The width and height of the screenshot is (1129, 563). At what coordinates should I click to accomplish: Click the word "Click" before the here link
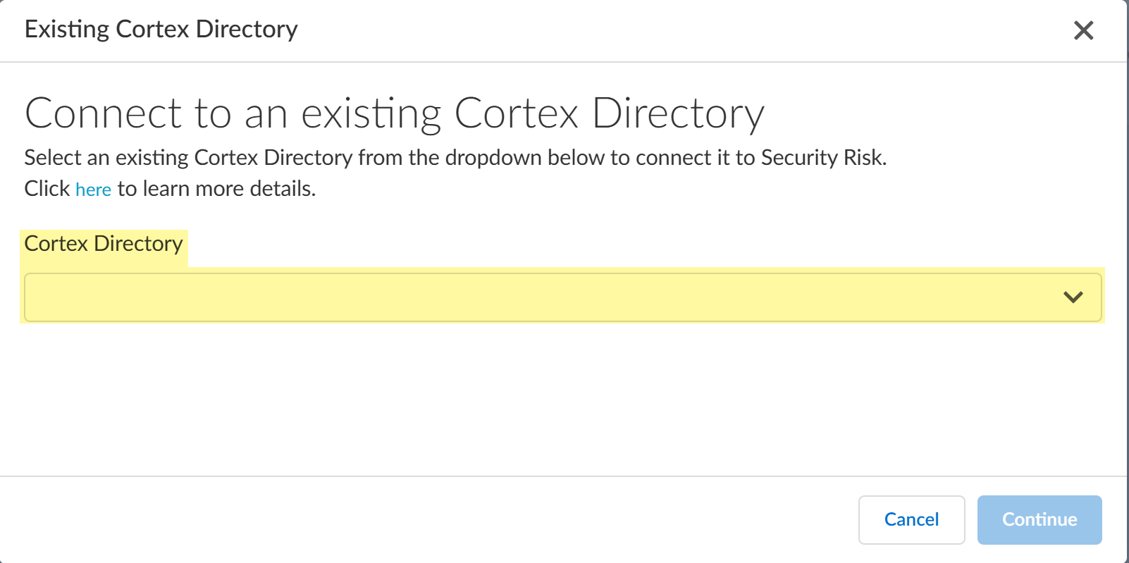point(47,189)
